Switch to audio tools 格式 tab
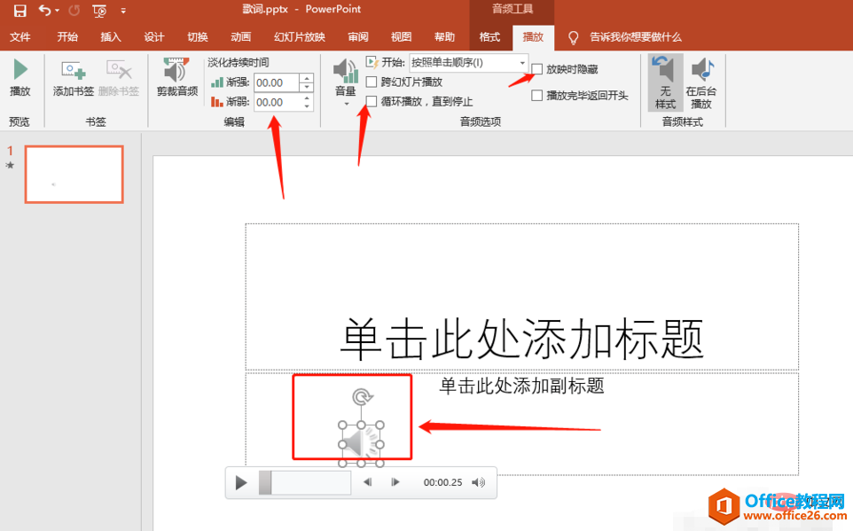 pos(489,37)
